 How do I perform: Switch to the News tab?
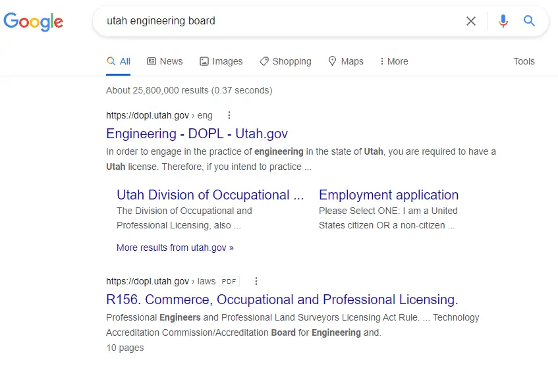(165, 61)
